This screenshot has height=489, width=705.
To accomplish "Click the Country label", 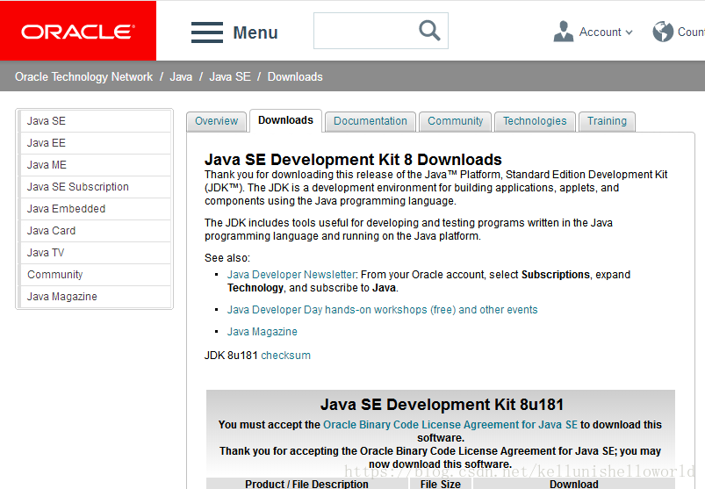I will 691,32.
